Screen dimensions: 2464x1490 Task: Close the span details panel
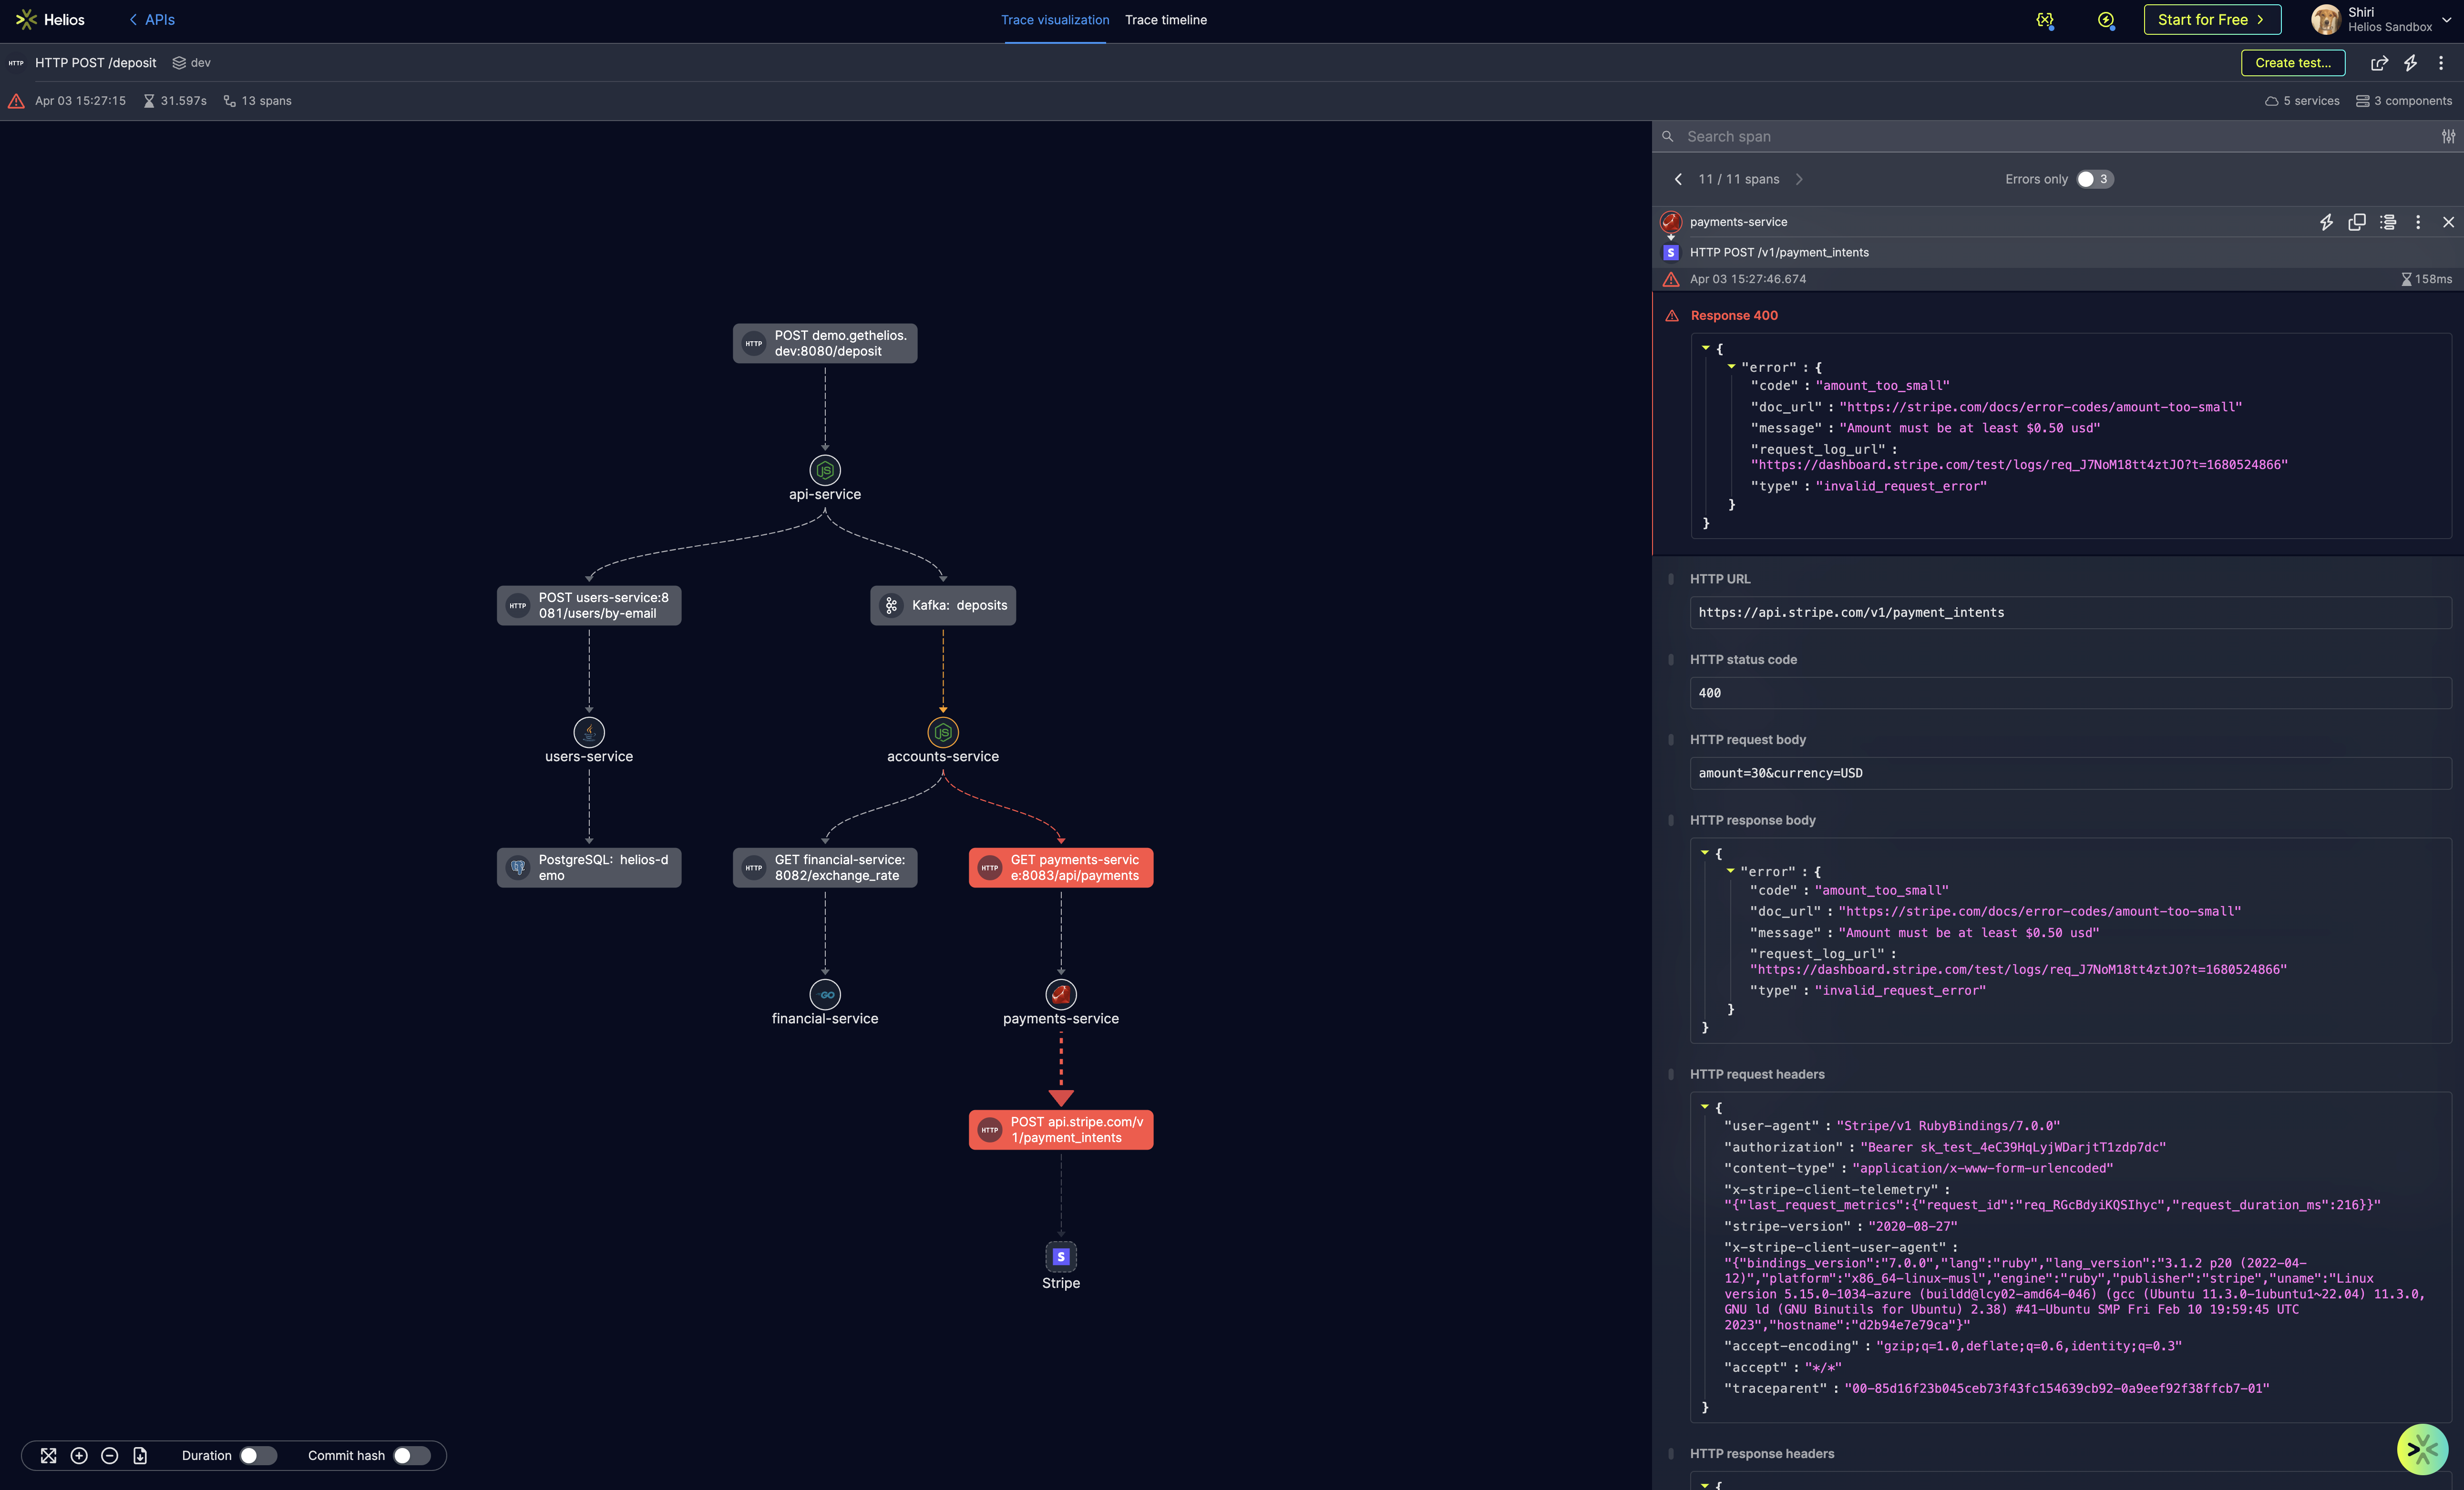click(x=2448, y=222)
